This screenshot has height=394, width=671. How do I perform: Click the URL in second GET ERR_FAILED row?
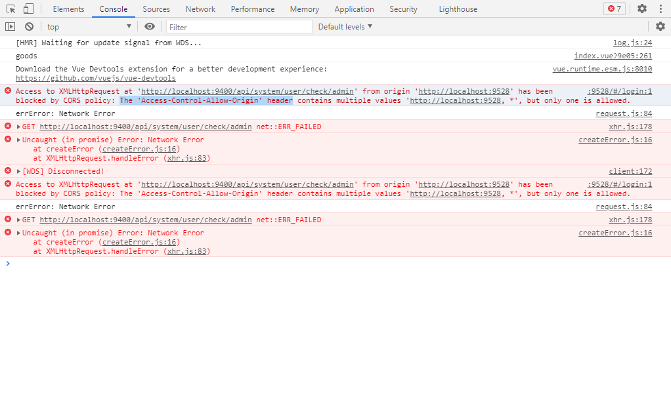pos(146,220)
